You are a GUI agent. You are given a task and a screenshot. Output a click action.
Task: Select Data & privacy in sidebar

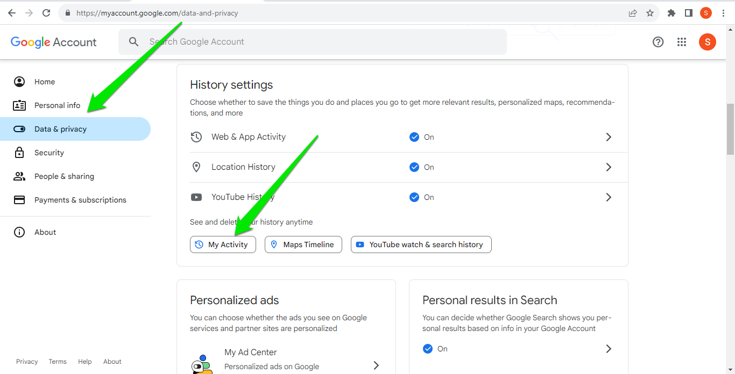pyautogui.click(x=75, y=129)
